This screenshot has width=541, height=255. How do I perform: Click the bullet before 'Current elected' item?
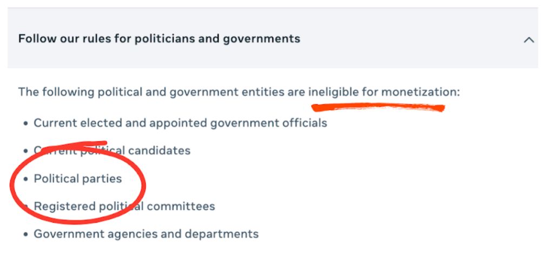click(x=25, y=123)
